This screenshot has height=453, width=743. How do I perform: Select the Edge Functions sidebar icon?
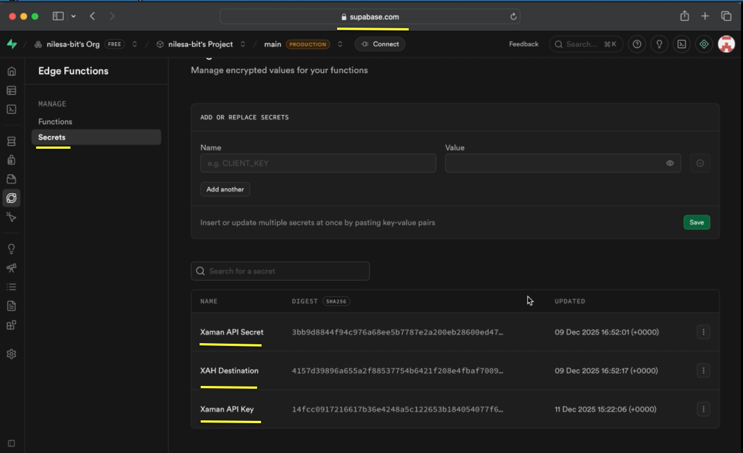click(11, 198)
